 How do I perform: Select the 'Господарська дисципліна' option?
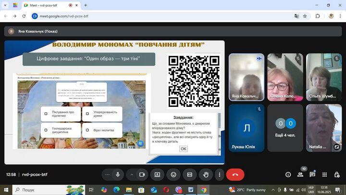pos(61,130)
